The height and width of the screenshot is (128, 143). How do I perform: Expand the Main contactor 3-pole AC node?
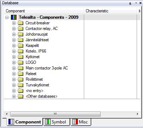point(14,68)
